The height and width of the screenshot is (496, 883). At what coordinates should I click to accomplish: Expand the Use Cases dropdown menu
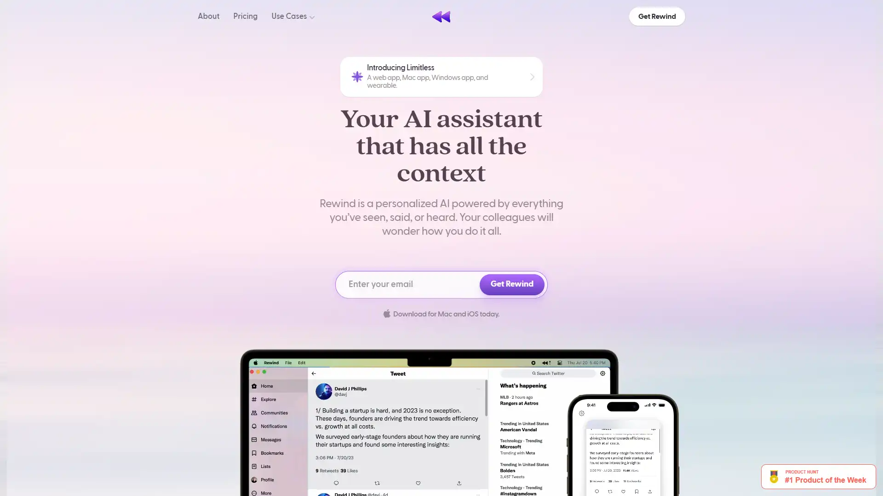click(x=293, y=17)
